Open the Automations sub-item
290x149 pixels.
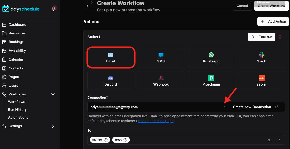pyautogui.click(x=18, y=118)
